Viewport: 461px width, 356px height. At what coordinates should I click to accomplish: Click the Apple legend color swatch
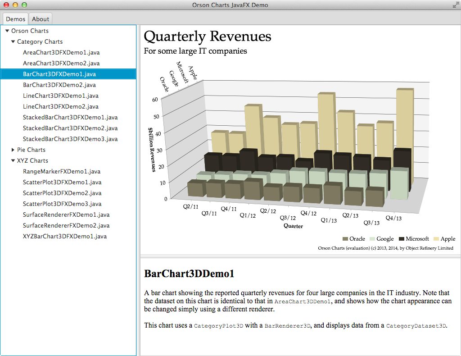pyautogui.click(x=436, y=239)
